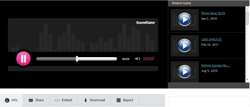The width and height of the screenshot is (250, 107).
Task: Click the Related Audios scrollbar up arrow
Action: tap(247, 9)
